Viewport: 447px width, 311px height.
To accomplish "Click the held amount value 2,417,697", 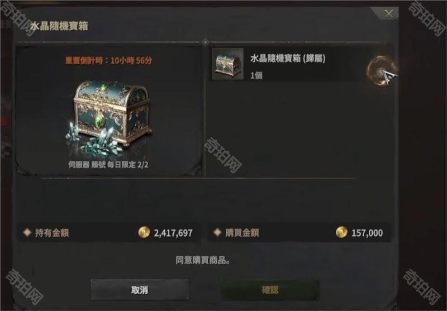I will pos(173,233).
